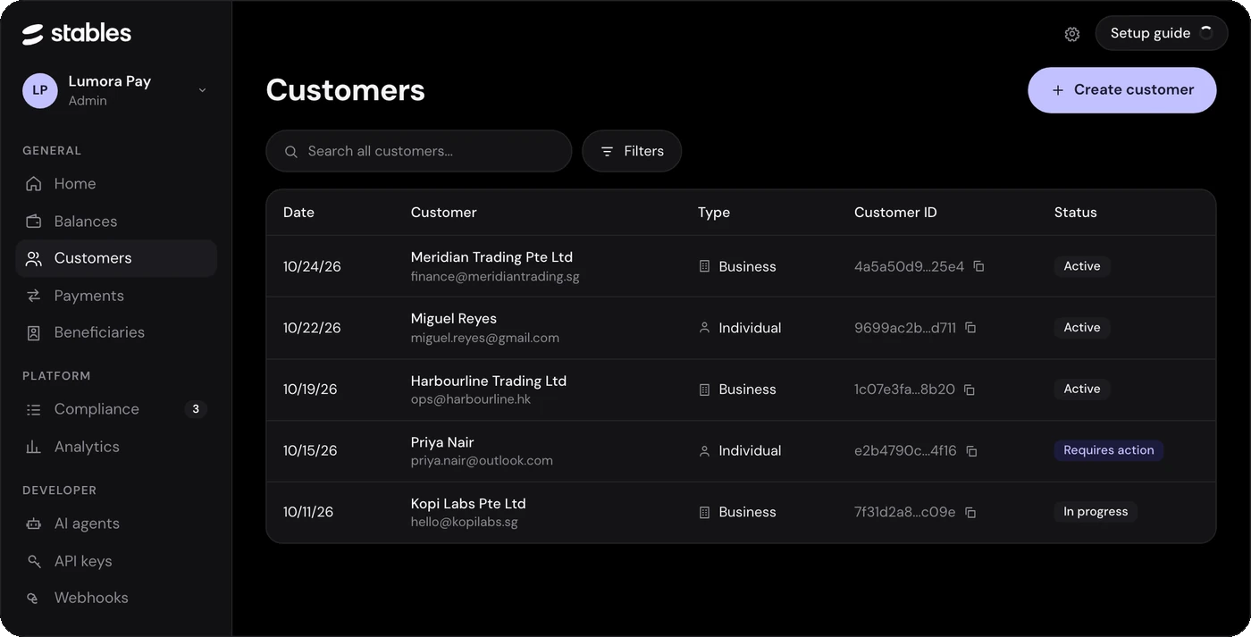This screenshot has width=1251, height=637.
Task: Open Analytics page
Action: (x=116, y=447)
